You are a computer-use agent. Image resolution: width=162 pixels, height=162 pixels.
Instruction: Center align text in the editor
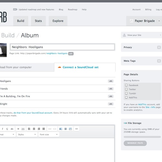(x=34, y=129)
